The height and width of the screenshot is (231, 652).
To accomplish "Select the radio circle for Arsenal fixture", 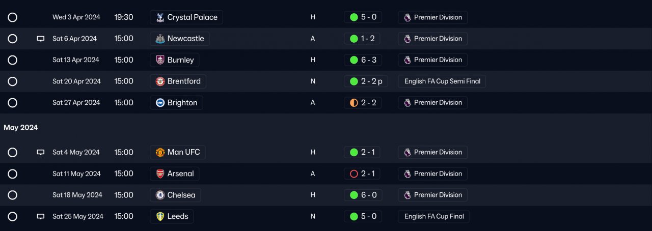I will click(x=13, y=174).
